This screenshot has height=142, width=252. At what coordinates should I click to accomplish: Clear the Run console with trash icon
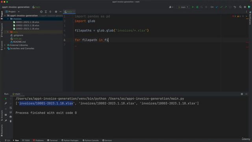click(x=11, y=121)
